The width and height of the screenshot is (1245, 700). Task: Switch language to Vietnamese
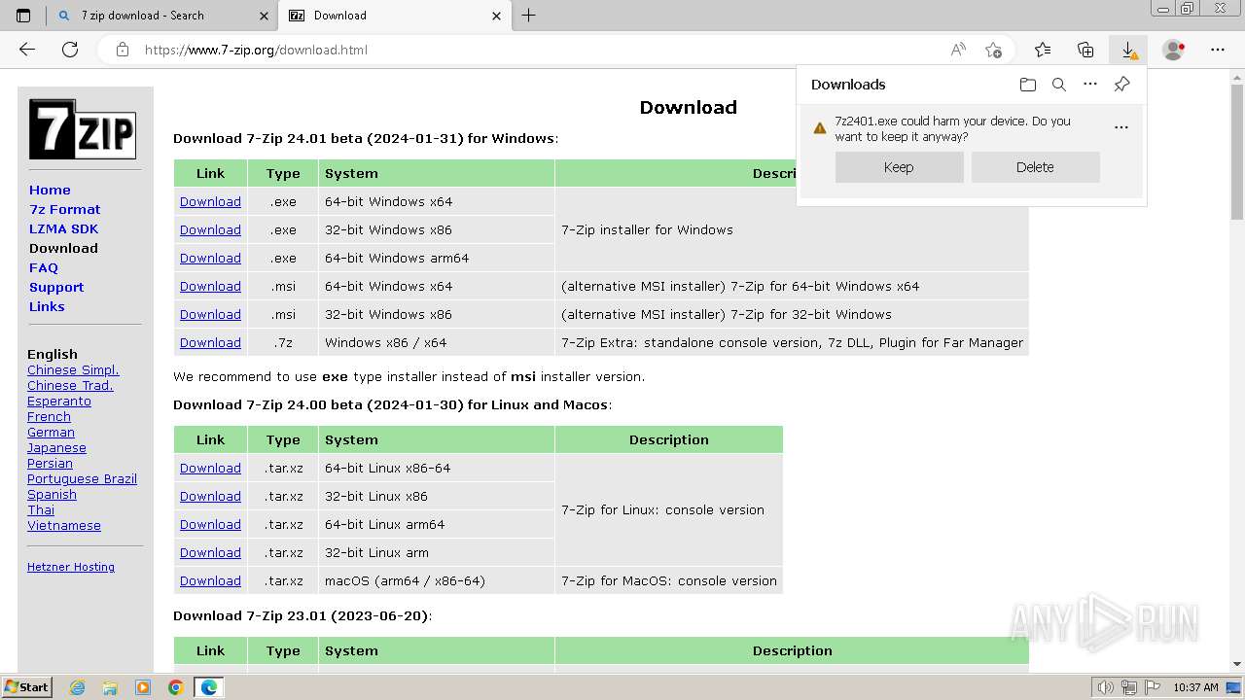pyautogui.click(x=64, y=525)
